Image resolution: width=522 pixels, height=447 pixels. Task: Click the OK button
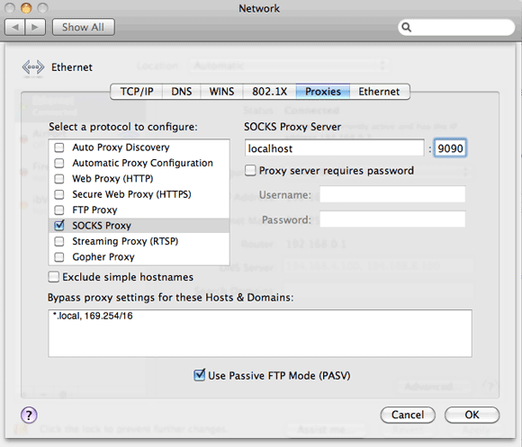pyautogui.click(x=472, y=415)
